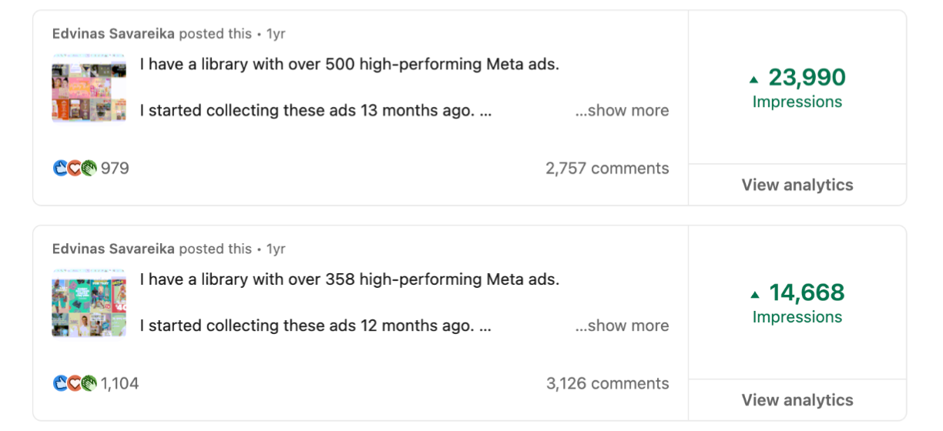Click the clap reaction icon on the 358 ads post
The image size is (943, 431).
click(89, 383)
